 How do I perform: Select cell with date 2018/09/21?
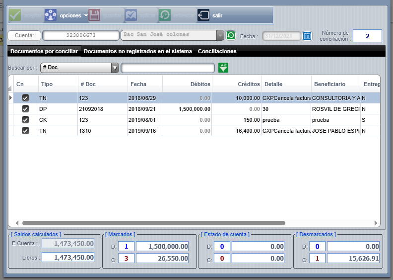[144, 109]
